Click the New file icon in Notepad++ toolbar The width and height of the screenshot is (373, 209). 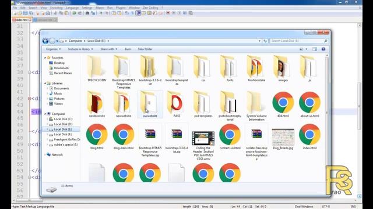[15, 13]
